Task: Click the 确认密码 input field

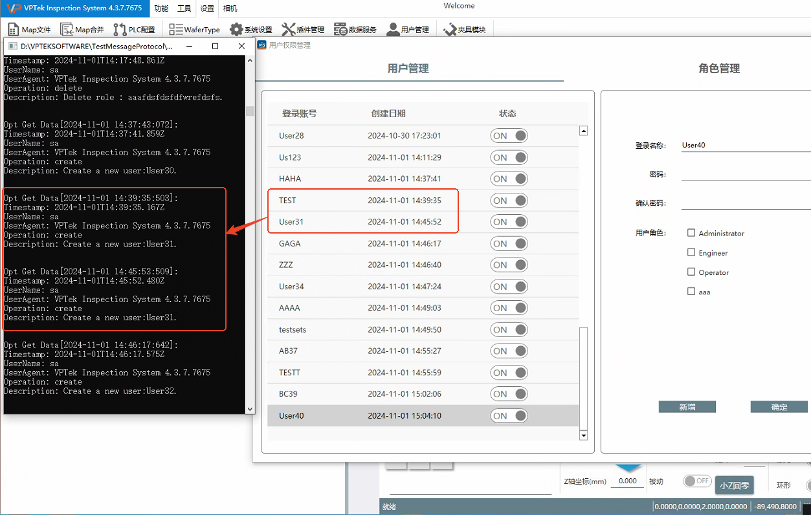Action: tap(746, 203)
